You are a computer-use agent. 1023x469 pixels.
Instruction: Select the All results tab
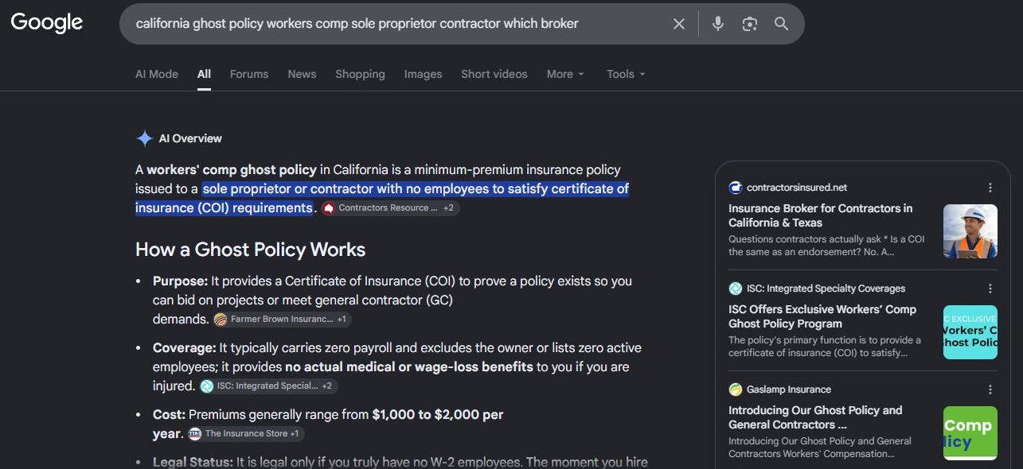205,74
